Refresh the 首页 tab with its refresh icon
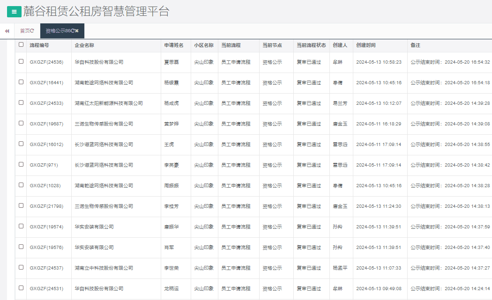This screenshot has height=300, width=492. pyautogui.click(x=31, y=30)
